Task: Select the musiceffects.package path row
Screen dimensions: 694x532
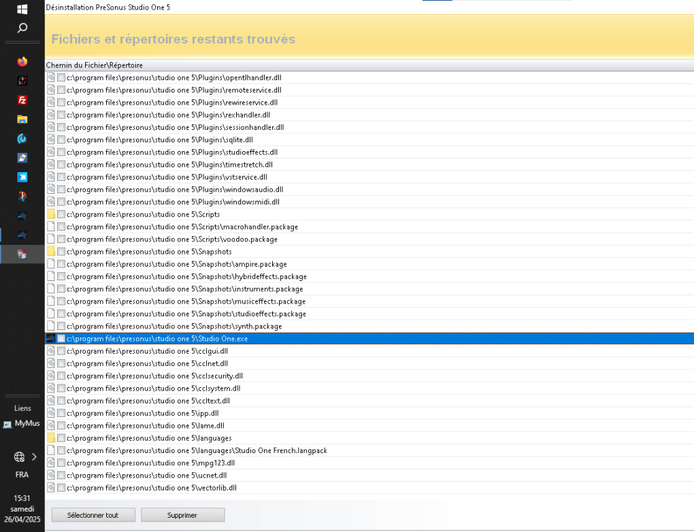Action: 369,301
